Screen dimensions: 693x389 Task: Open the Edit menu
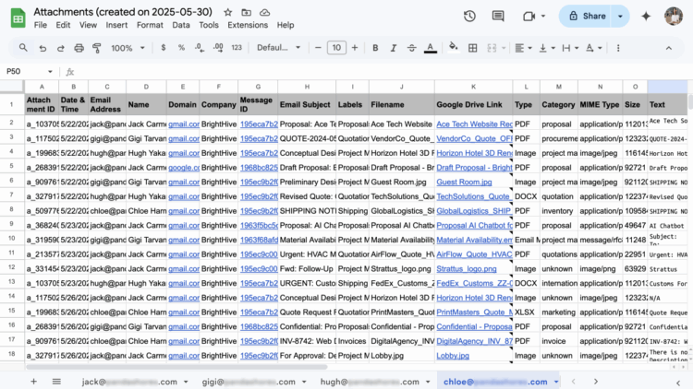[x=63, y=25]
